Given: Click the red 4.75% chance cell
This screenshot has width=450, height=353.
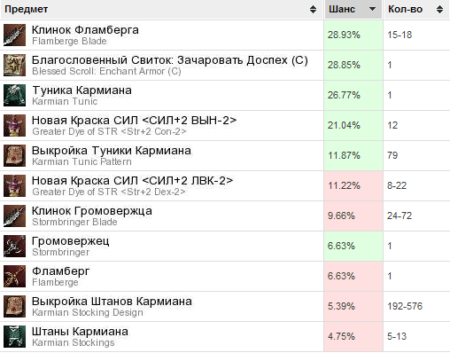Looking at the screenshot, I should click(353, 337).
